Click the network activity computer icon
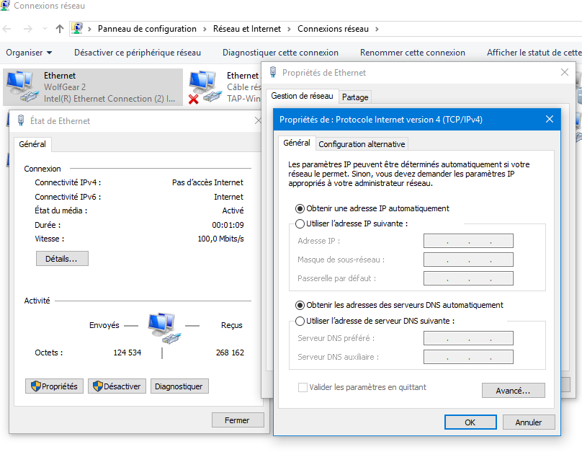Image resolution: width=582 pixels, height=452 pixels. [164, 327]
